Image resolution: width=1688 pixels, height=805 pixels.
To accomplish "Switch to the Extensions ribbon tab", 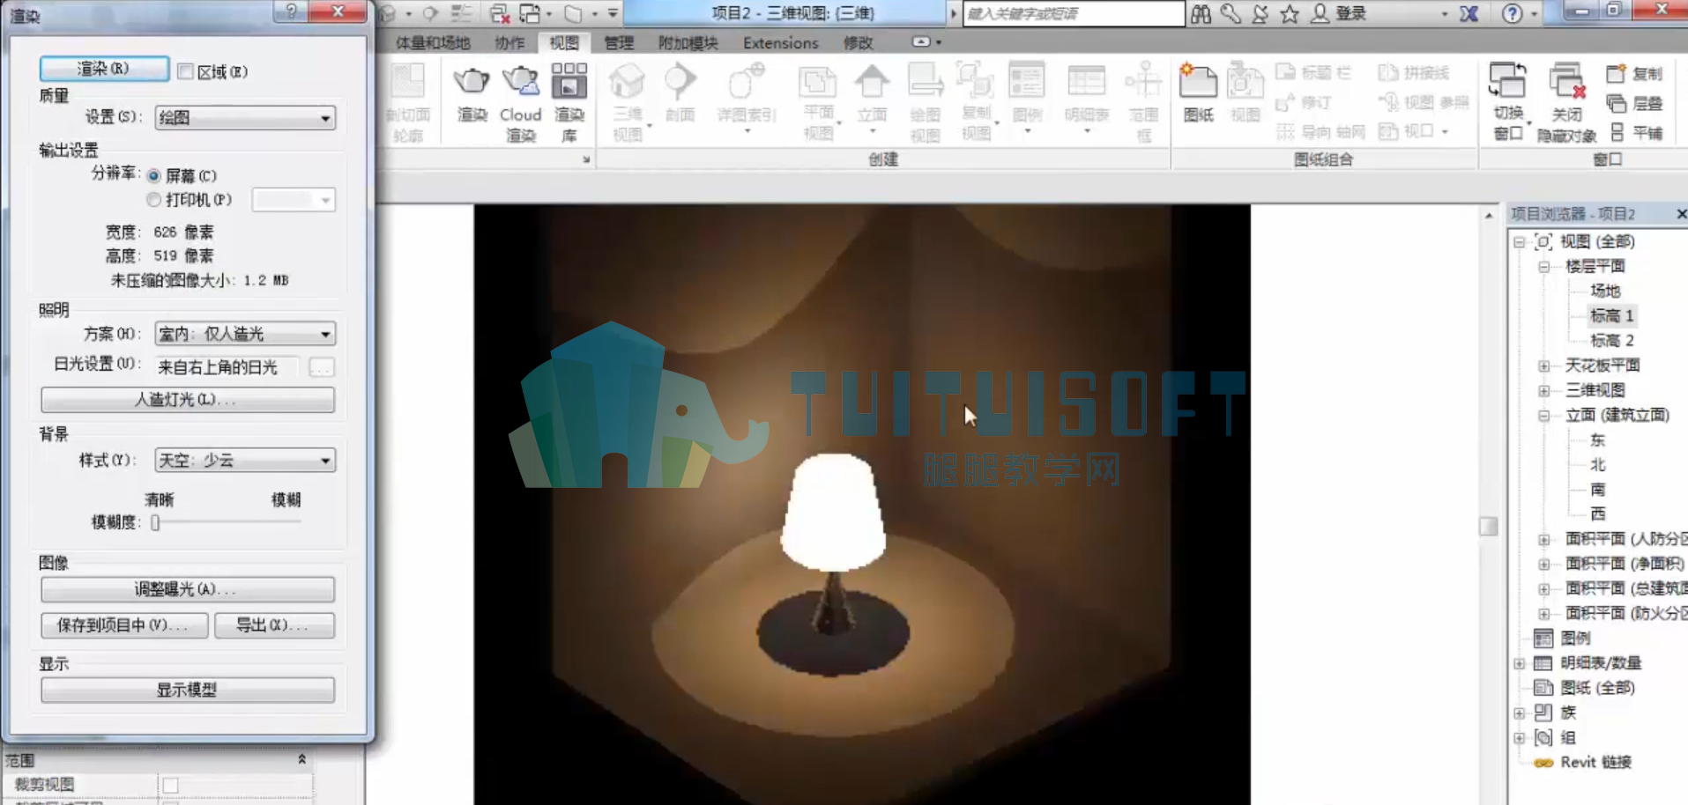I will tap(781, 42).
